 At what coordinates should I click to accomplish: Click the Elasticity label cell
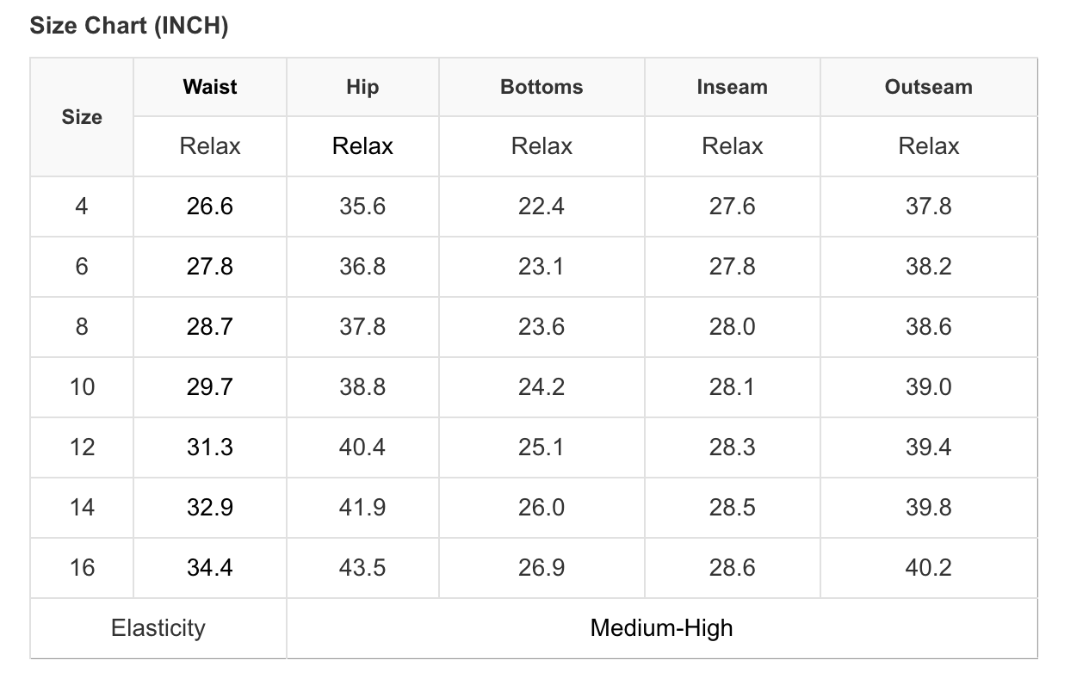tap(158, 628)
